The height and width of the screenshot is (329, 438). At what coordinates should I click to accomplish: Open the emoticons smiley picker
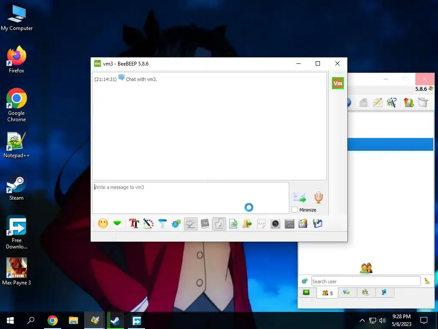pyautogui.click(x=103, y=224)
